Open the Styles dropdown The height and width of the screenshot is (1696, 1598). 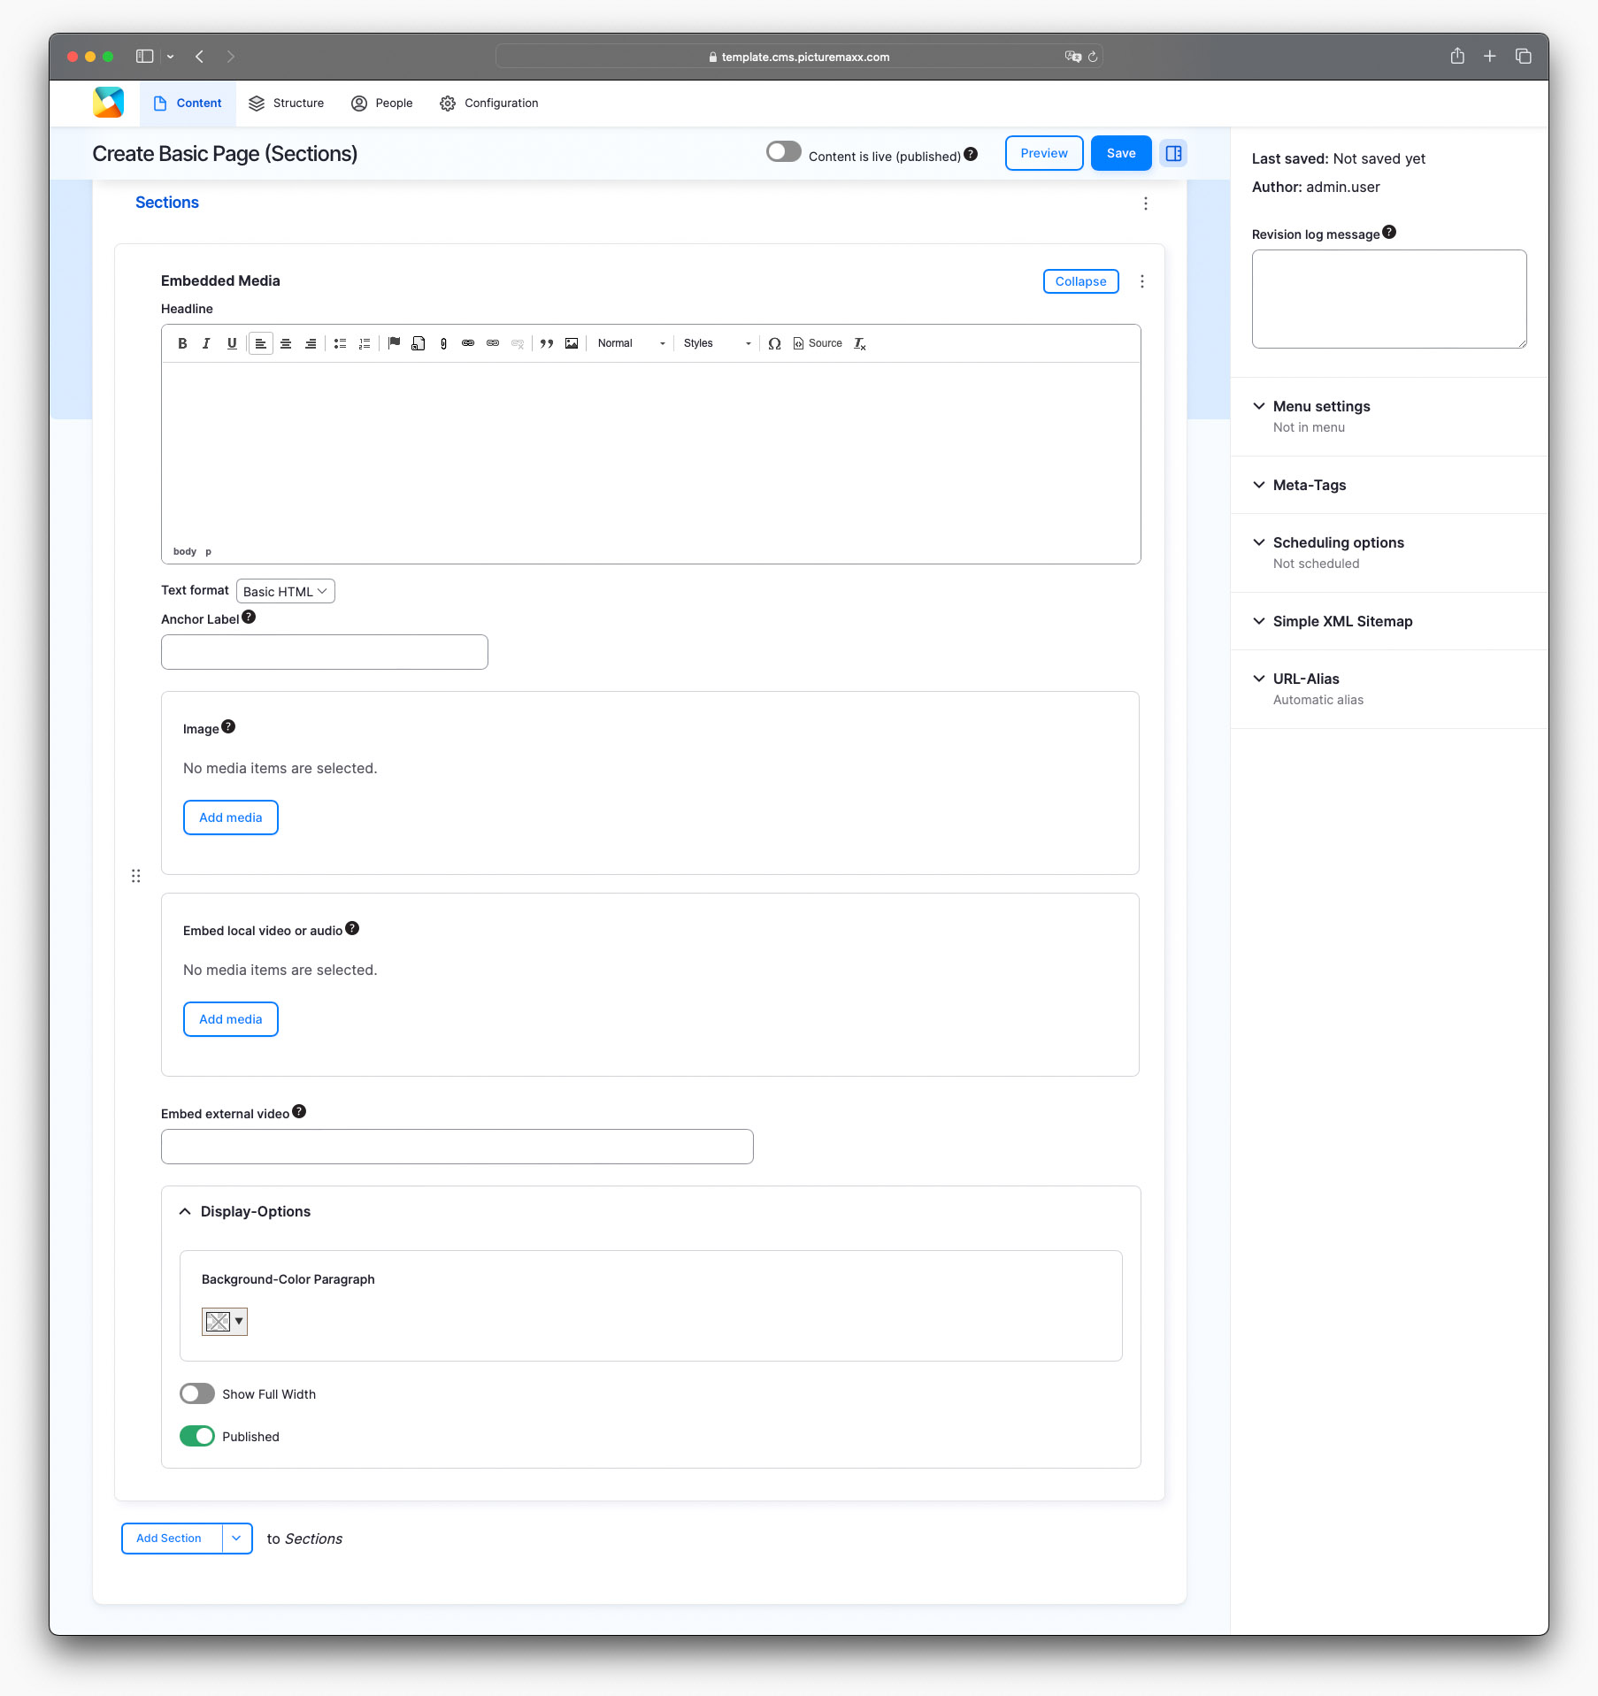(x=717, y=343)
